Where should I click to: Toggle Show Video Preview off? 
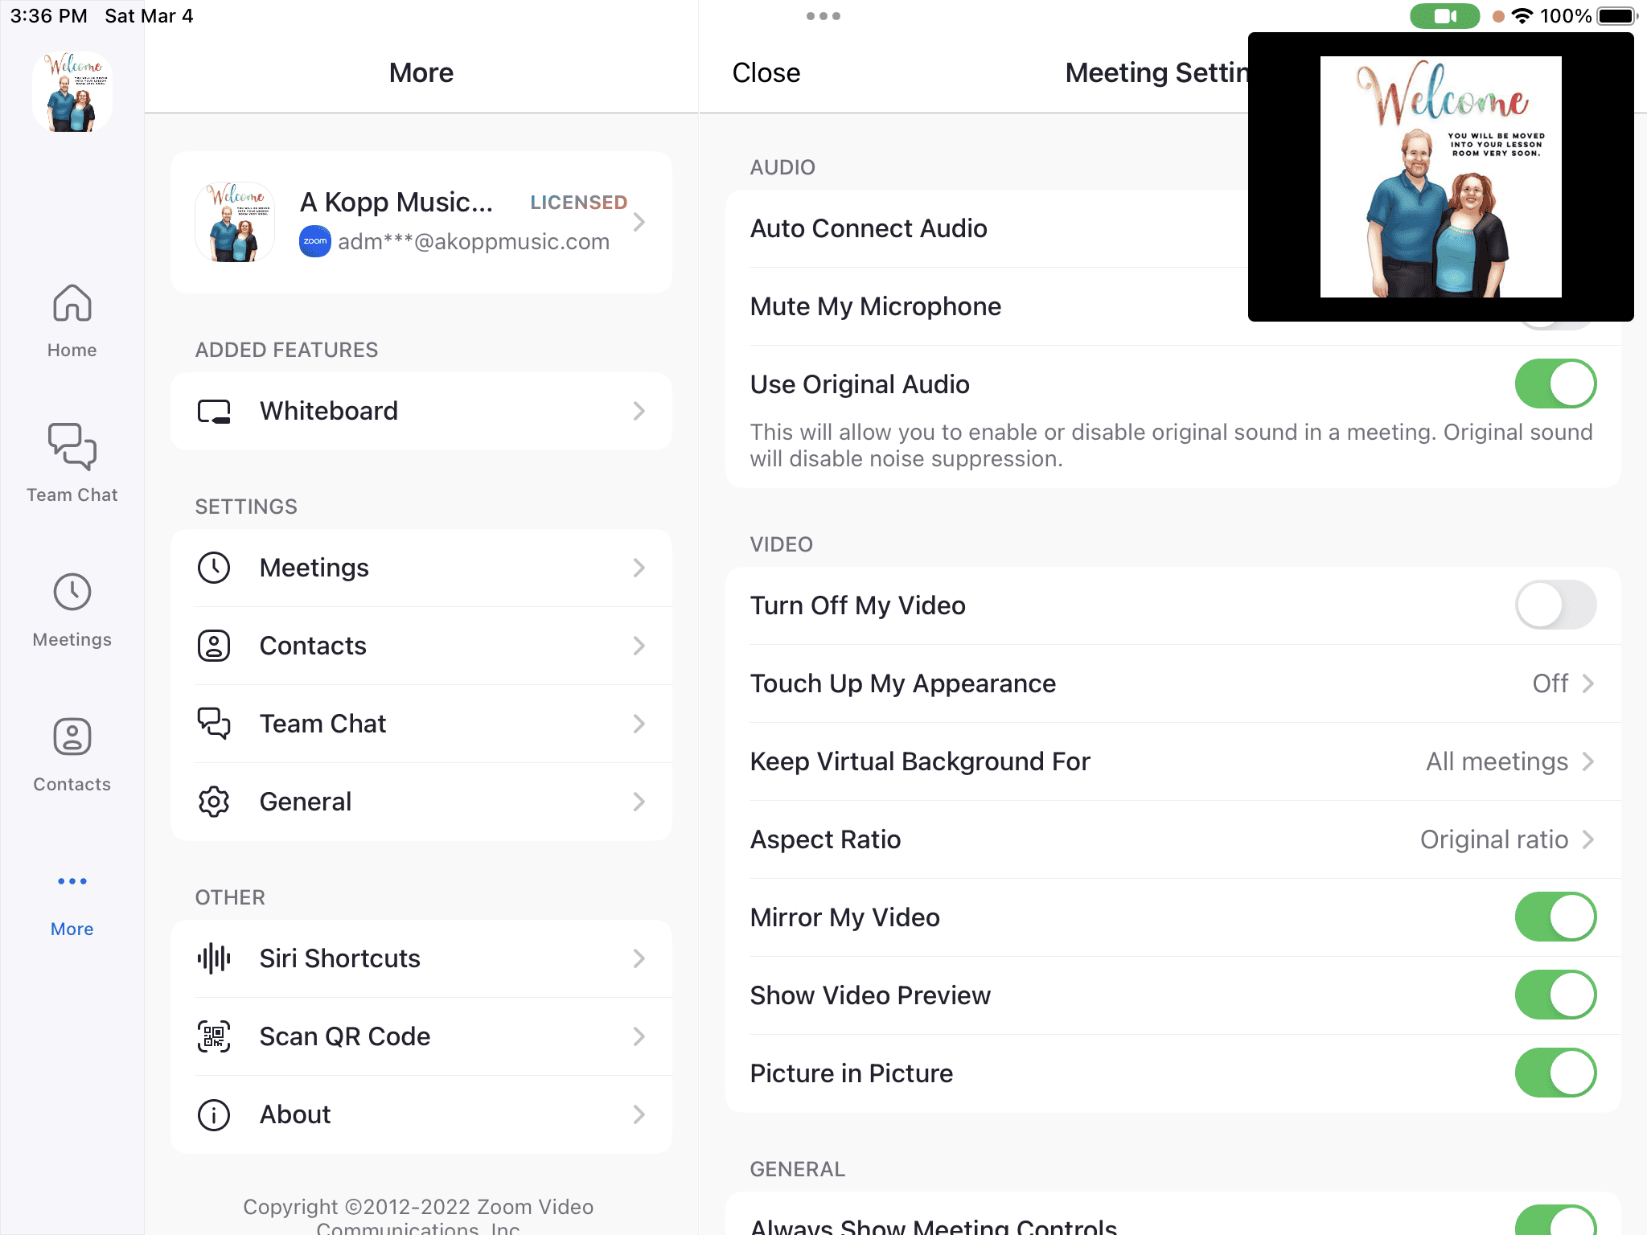point(1555,995)
